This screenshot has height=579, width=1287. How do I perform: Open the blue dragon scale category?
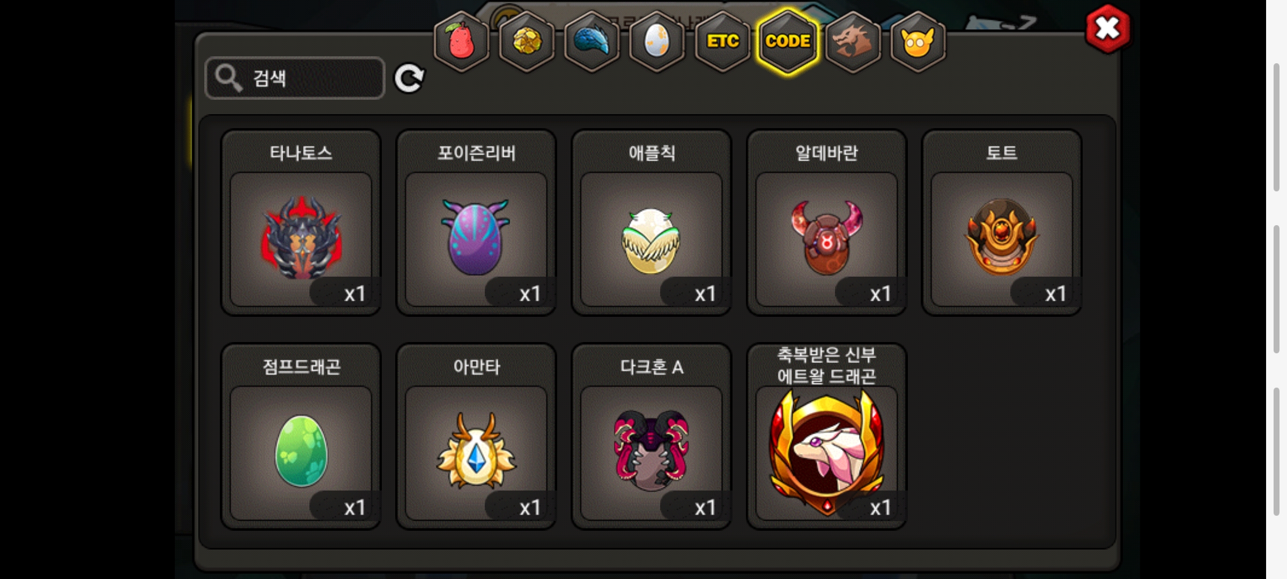point(592,42)
